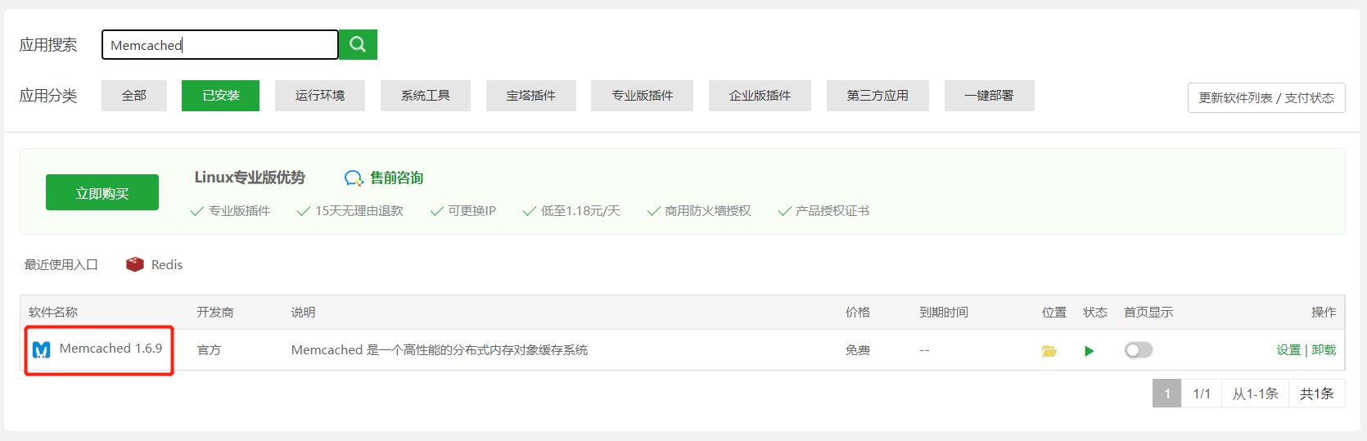The image size is (1367, 441).
Task: Focus the application search input field
Action: tap(219, 44)
